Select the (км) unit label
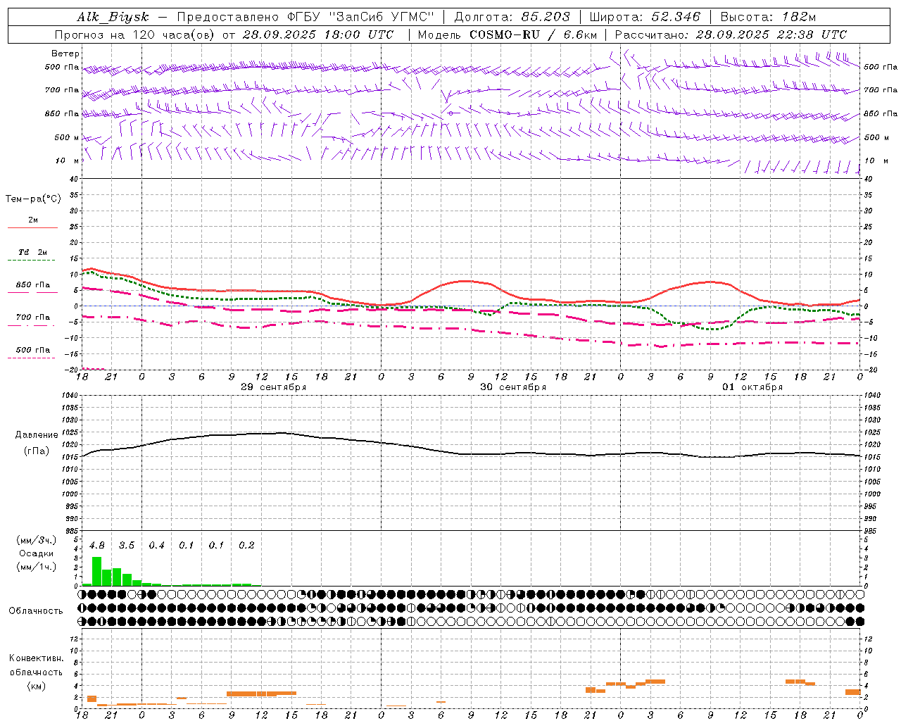This screenshot has height=721, width=901. click(x=36, y=686)
